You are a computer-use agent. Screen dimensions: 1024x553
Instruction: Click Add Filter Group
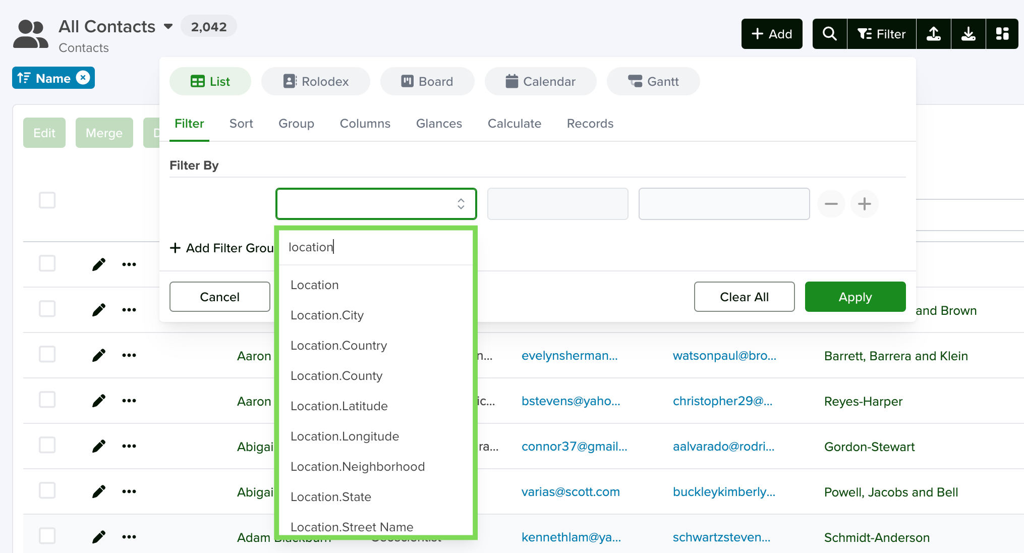pyautogui.click(x=222, y=248)
